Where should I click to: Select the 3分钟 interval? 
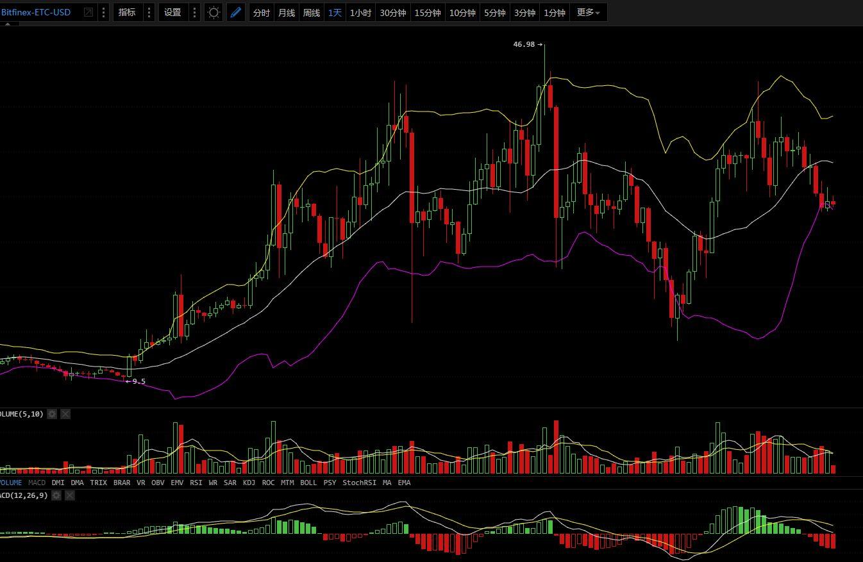[524, 13]
